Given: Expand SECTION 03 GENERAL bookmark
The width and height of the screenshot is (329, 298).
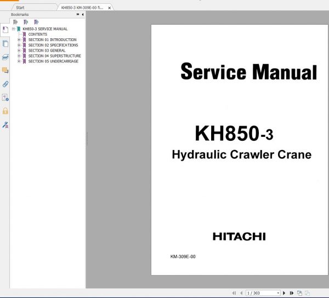Looking at the screenshot, I should [19, 50].
